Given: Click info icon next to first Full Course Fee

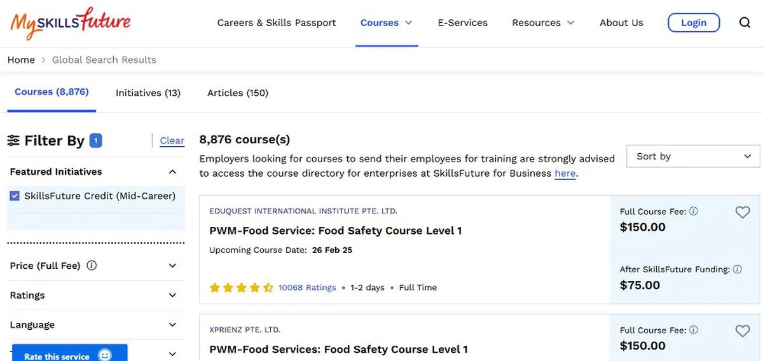Looking at the screenshot, I should [x=694, y=212].
